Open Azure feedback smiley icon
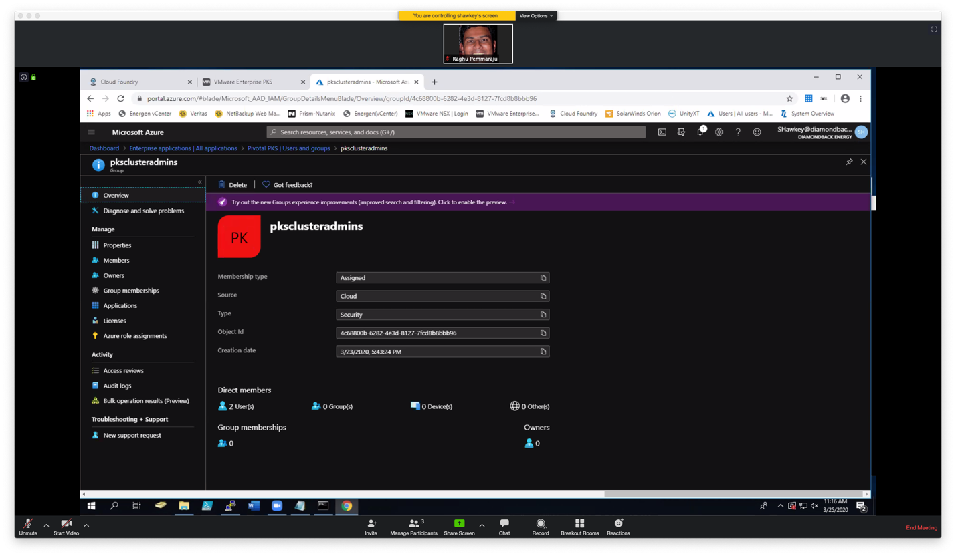This screenshot has height=556, width=956. pos(757,132)
